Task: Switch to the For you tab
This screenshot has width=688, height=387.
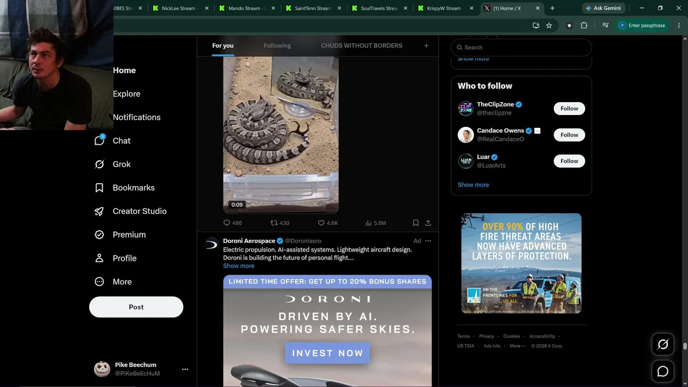Action: tap(223, 46)
